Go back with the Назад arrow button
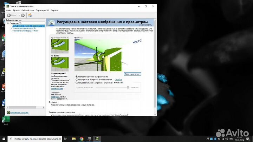This screenshot has width=253, height=142. click(9, 15)
